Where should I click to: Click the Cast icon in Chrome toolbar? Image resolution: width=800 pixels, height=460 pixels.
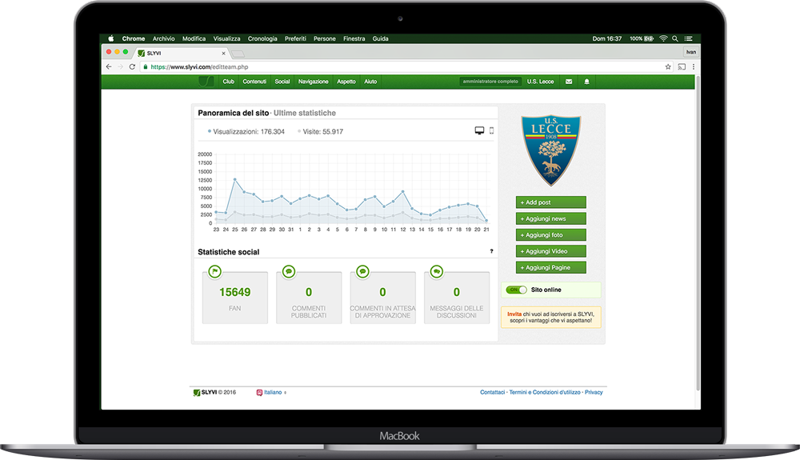coord(682,67)
